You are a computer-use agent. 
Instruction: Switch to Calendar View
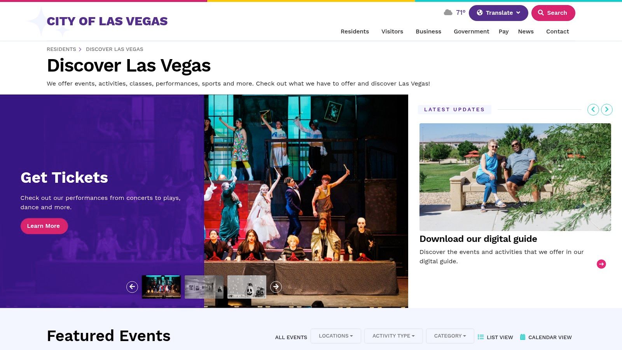(x=546, y=337)
